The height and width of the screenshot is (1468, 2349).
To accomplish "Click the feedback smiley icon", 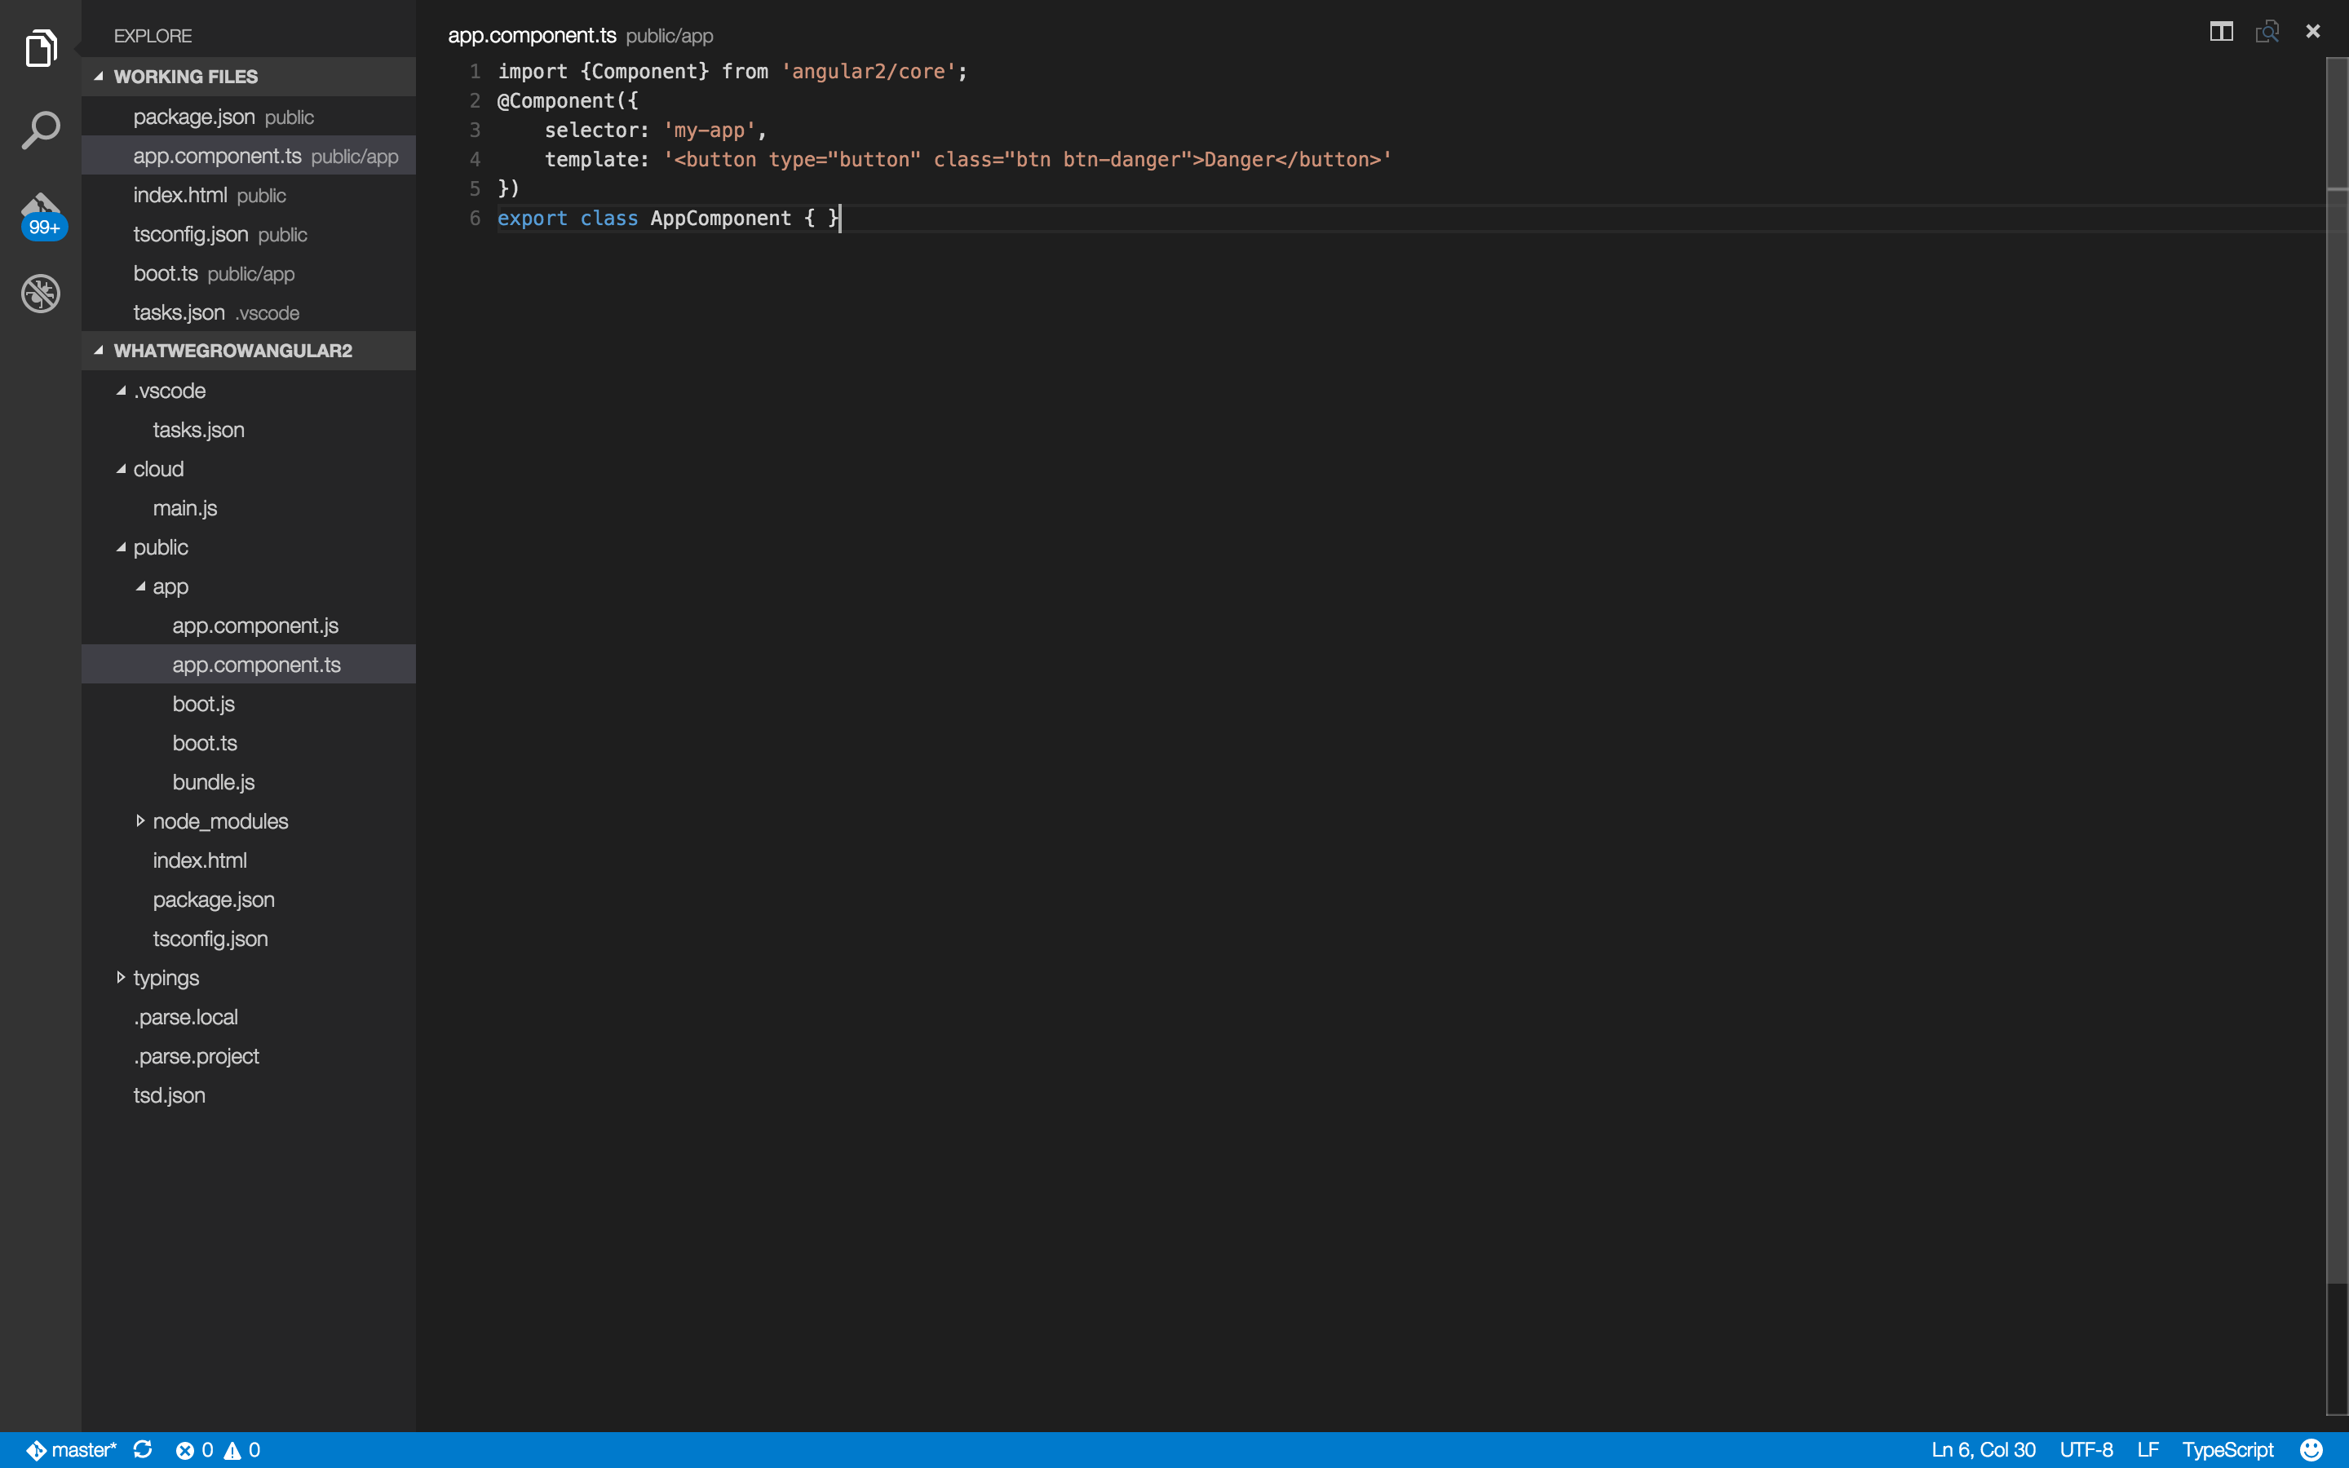I will [x=2311, y=1449].
